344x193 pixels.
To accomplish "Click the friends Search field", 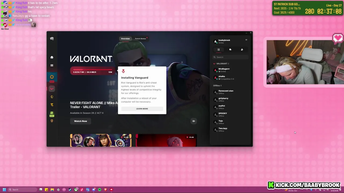I will click(x=231, y=57).
